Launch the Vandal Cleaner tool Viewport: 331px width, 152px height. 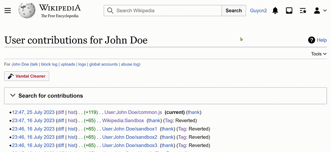click(x=26, y=76)
